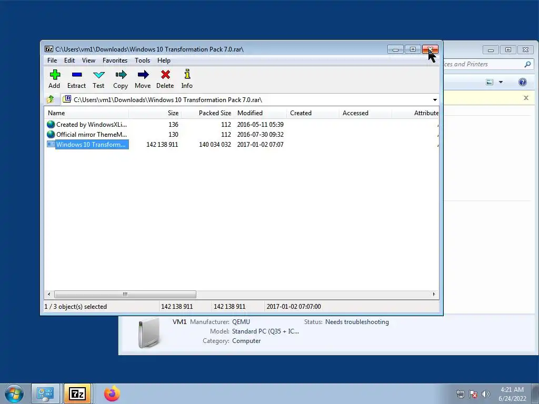Click status bar date 2017-01-02 07:07:00
Image resolution: width=539 pixels, height=404 pixels.
pos(294,307)
